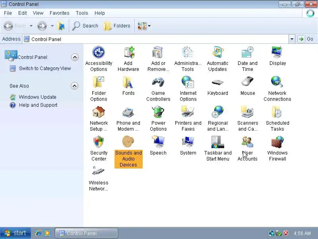Click Switch to Category View link
Viewport: 318px width, 239px height.
[x=45, y=69]
